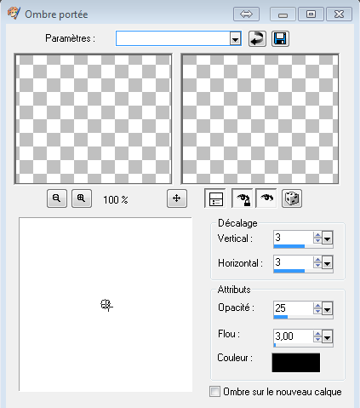Click the double-arrow button in title bar
The width and height of the screenshot is (360, 408).
pos(246,14)
